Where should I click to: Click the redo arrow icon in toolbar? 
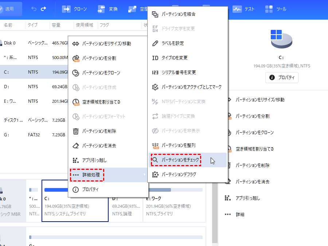tap(44, 9)
